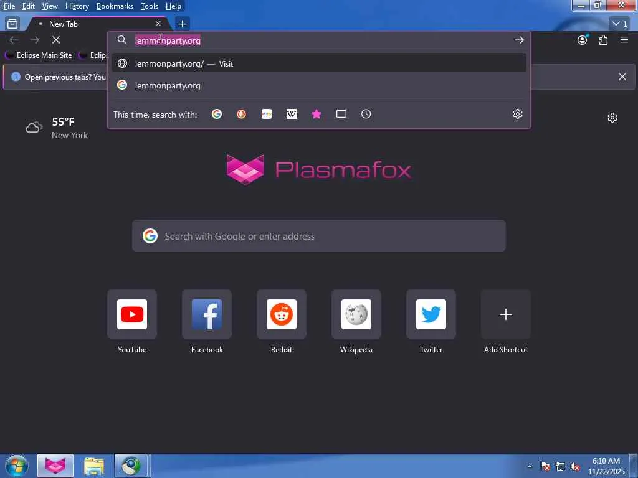Click the Plasmafox taskbar icon

click(x=55, y=466)
